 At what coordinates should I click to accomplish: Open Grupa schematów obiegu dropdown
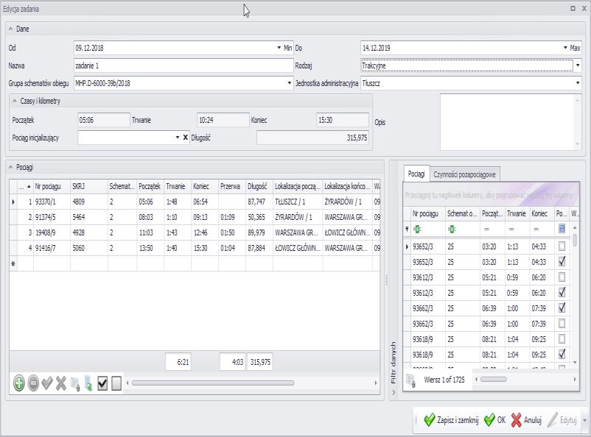click(290, 83)
